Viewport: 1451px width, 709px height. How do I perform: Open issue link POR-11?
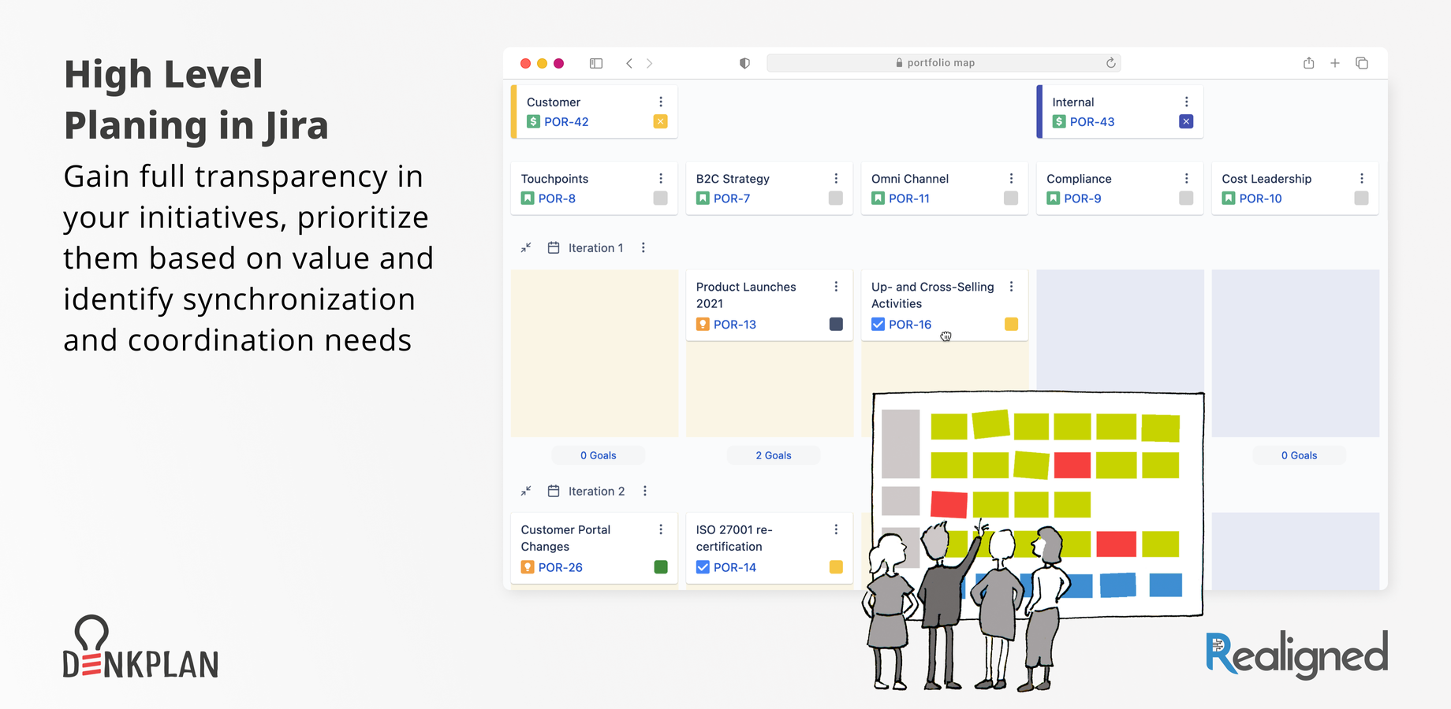tap(909, 199)
